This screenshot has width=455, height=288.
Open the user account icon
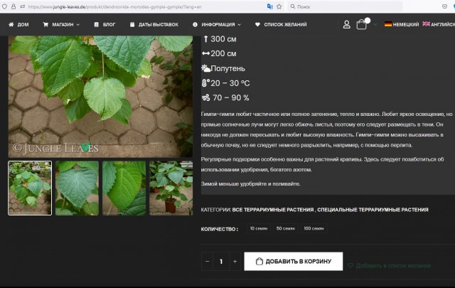(346, 24)
